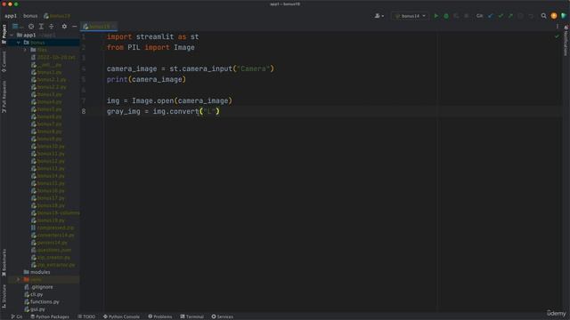Open Project panel gear options

pyautogui.click(x=64, y=26)
